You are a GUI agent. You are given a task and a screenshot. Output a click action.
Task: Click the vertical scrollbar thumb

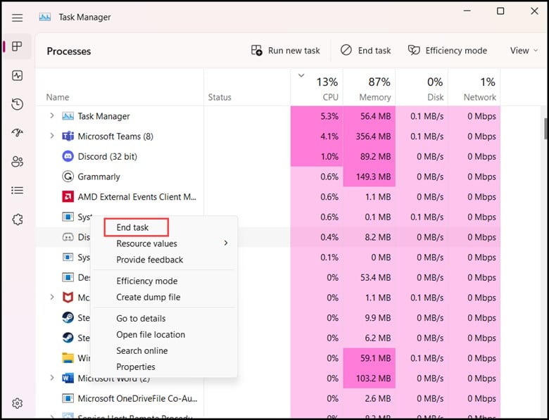[545, 129]
